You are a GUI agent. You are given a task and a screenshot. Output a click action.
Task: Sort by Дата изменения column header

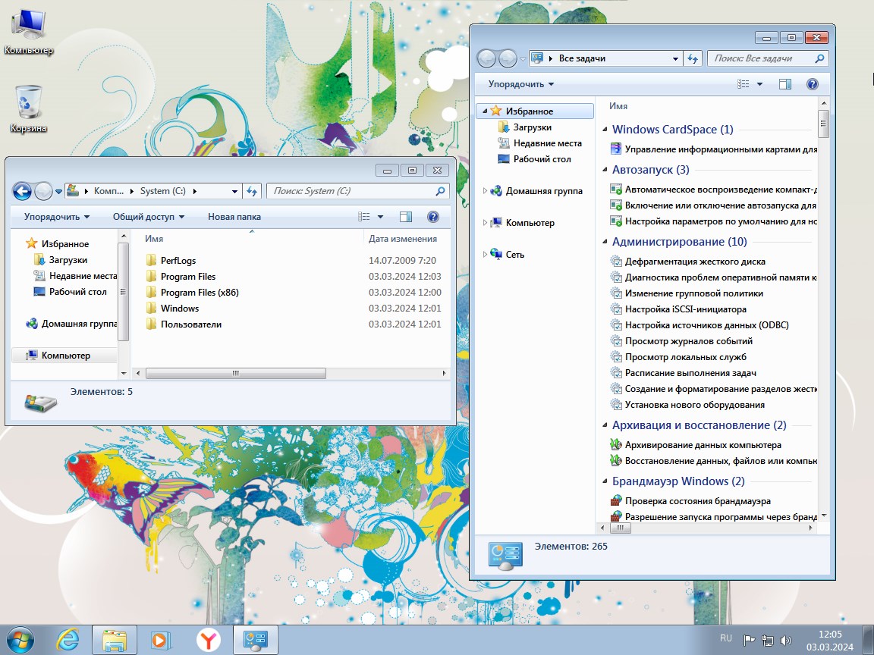click(402, 238)
